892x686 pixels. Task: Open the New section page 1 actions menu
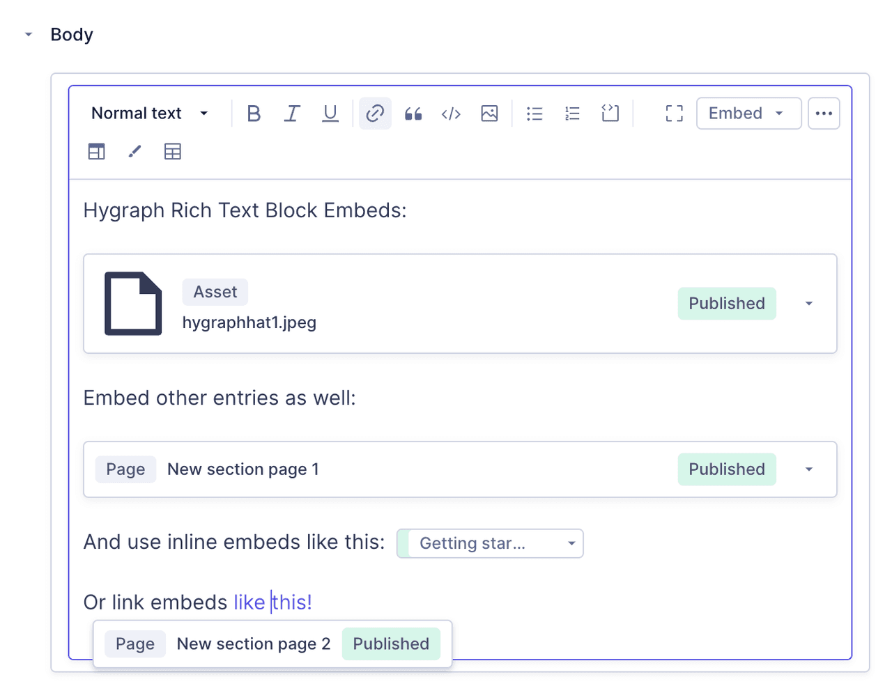pyautogui.click(x=808, y=469)
